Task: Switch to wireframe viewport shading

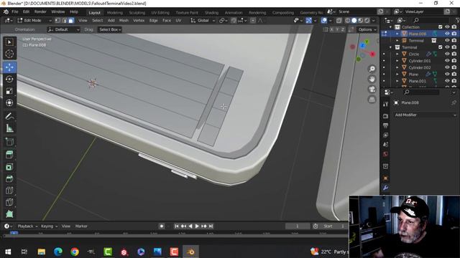Action: 348,21
